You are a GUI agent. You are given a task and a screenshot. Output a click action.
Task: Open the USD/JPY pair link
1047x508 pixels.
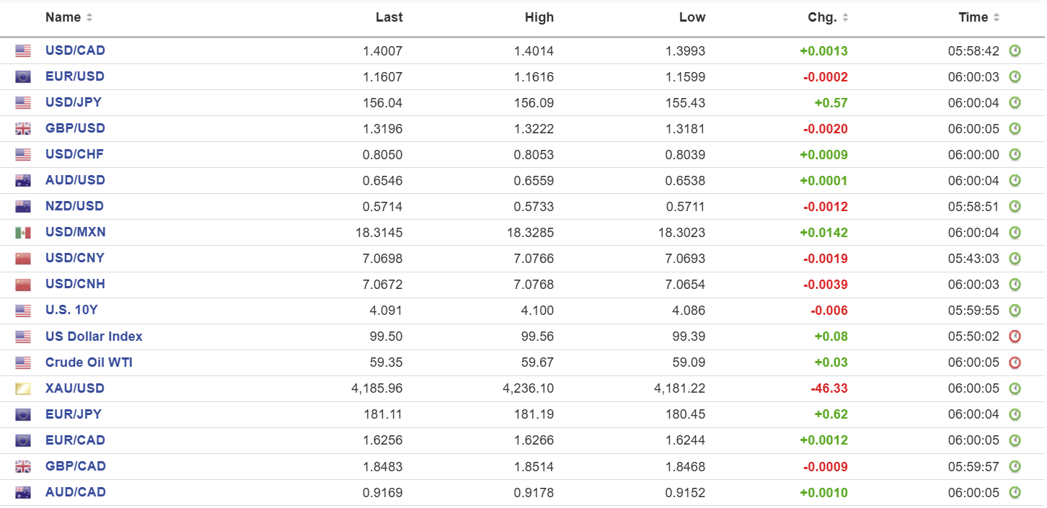click(73, 102)
